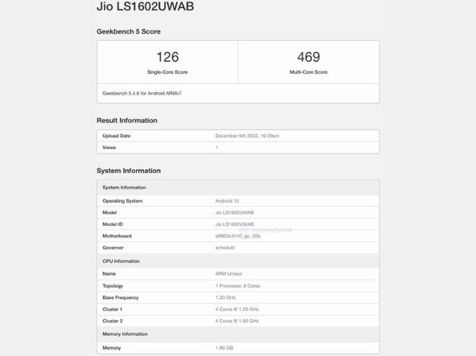Click the motherboard value s9863a1h10_go_32b

pyautogui.click(x=238, y=236)
